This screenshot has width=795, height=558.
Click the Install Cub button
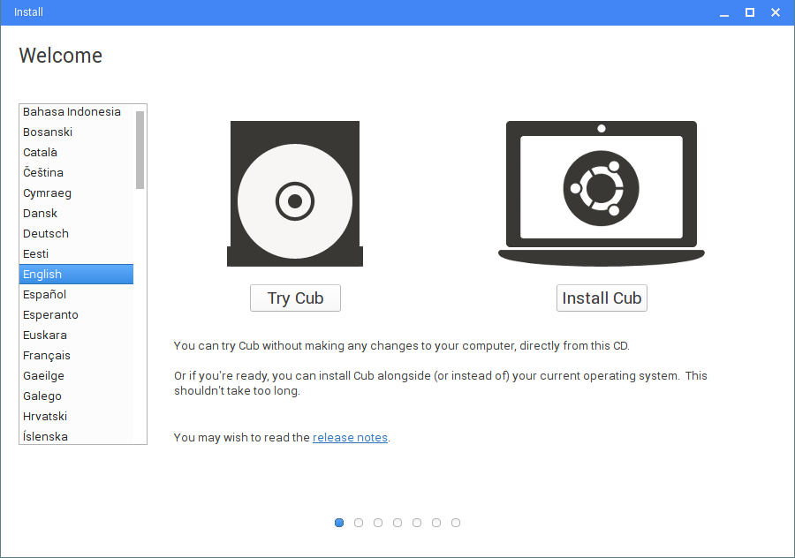(602, 298)
